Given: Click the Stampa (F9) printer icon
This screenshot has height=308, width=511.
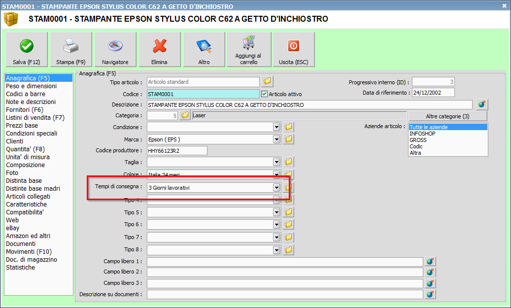Looking at the screenshot, I should [71, 46].
